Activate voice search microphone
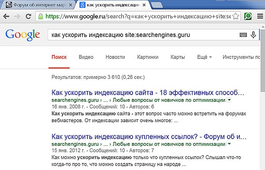 pyautogui.click(x=253, y=35)
